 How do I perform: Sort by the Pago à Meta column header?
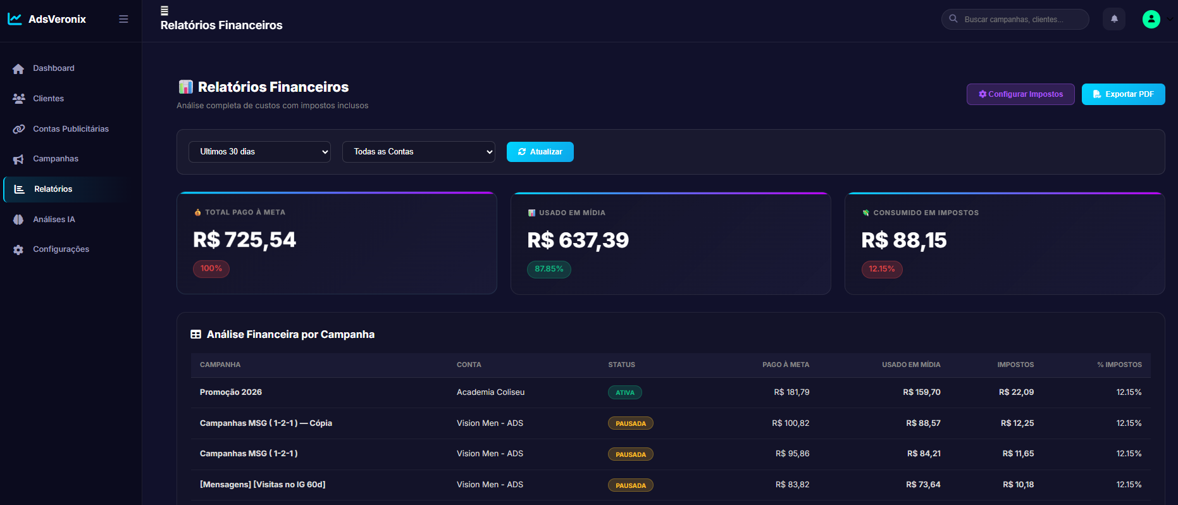[785, 365]
